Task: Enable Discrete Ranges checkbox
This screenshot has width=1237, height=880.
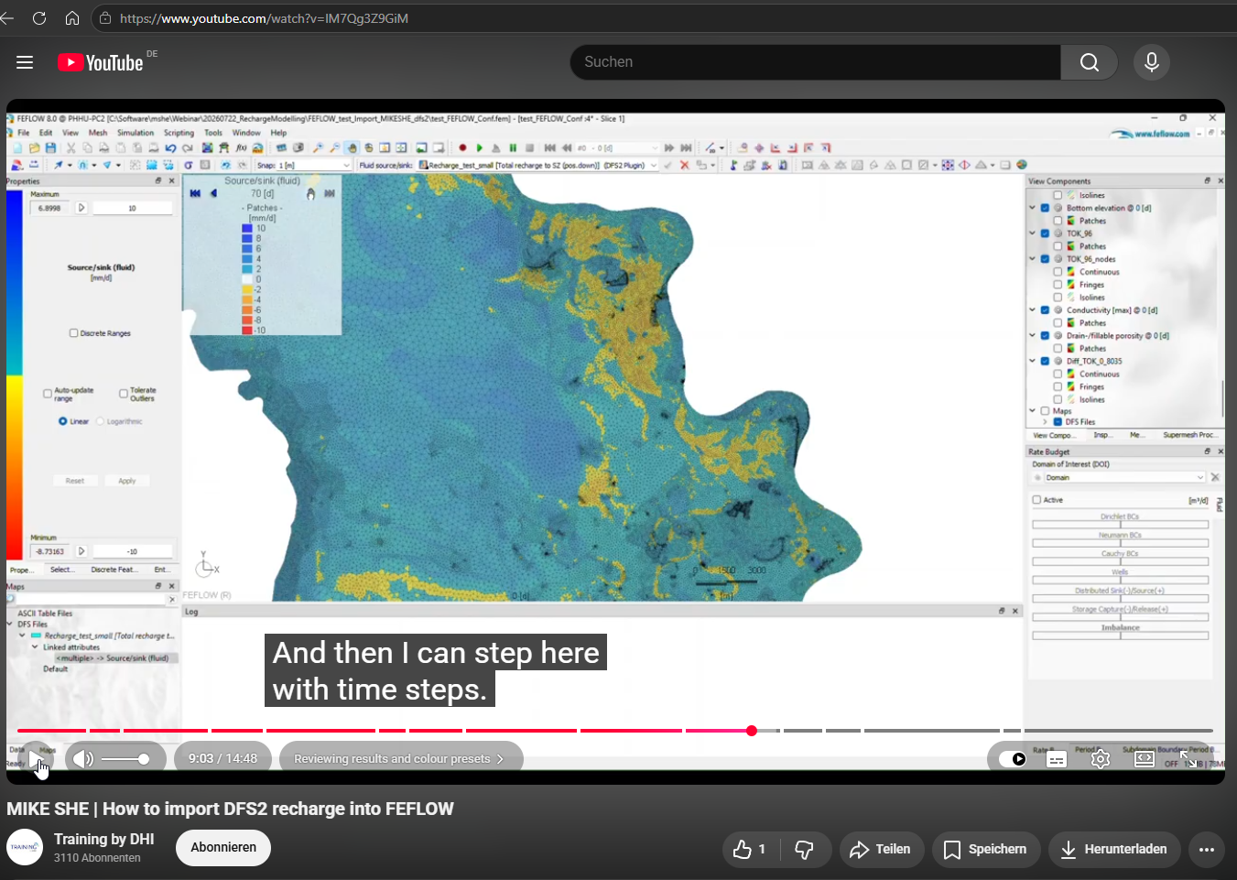Action: 73,333
